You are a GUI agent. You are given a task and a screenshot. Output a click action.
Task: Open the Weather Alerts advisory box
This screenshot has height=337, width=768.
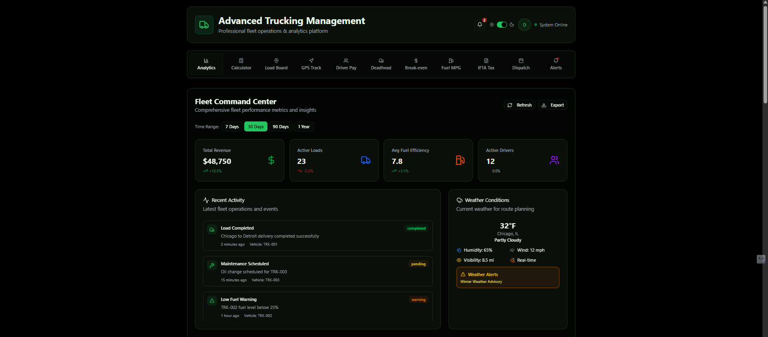point(508,277)
